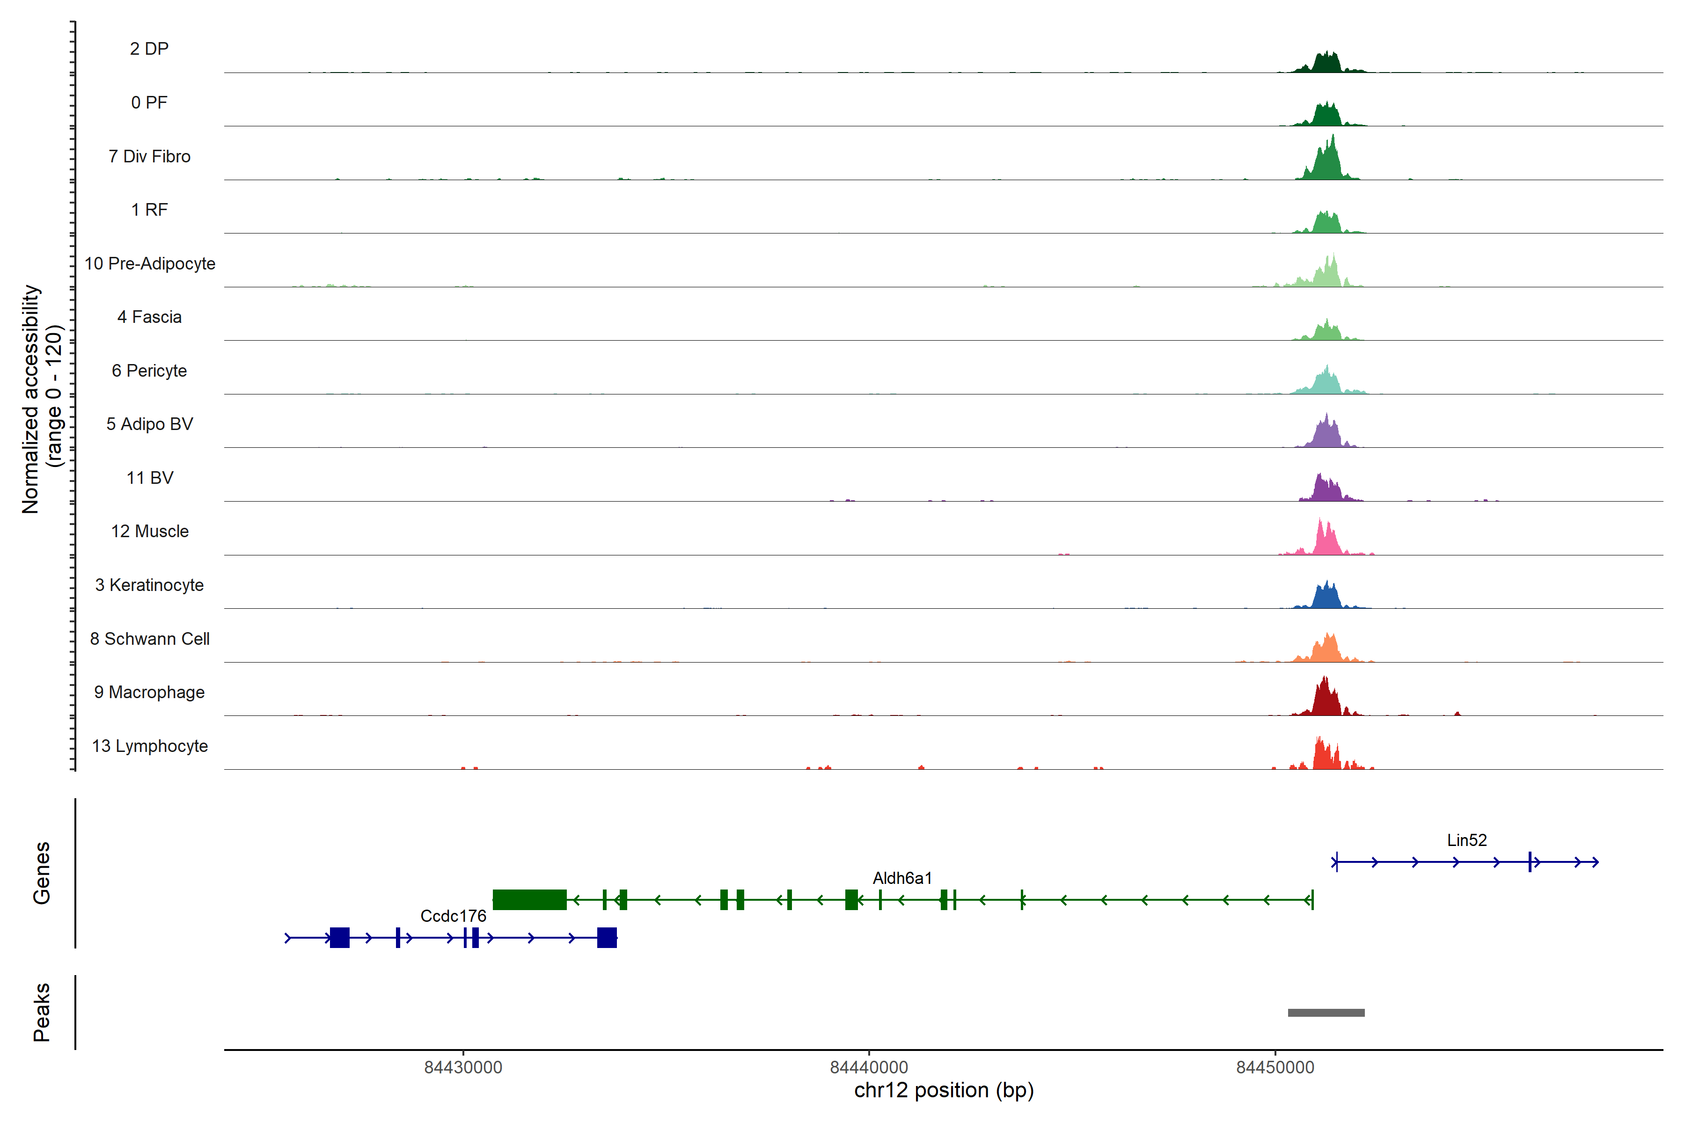The height and width of the screenshot is (1123, 1685).
Task: Click the 7 Div Fibro track label
Action: 149,156
